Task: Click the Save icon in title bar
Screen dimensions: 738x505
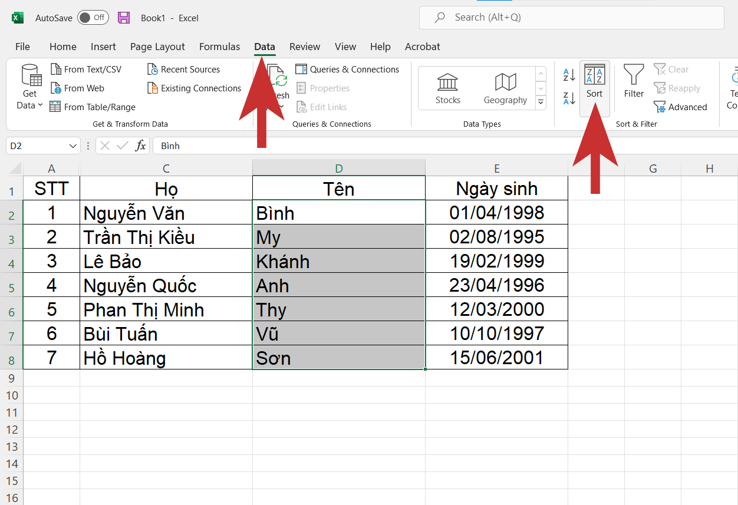Action: [124, 18]
